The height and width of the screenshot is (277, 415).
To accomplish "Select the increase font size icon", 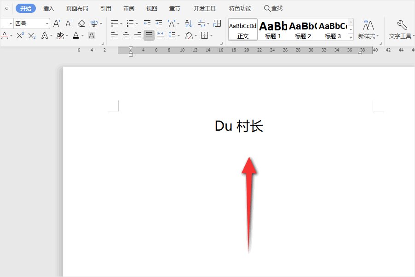I will [56, 23].
